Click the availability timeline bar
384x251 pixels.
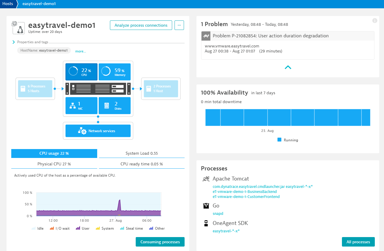click(288, 118)
